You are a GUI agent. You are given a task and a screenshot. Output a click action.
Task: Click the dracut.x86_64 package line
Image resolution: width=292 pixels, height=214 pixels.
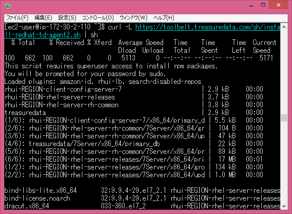(26, 205)
